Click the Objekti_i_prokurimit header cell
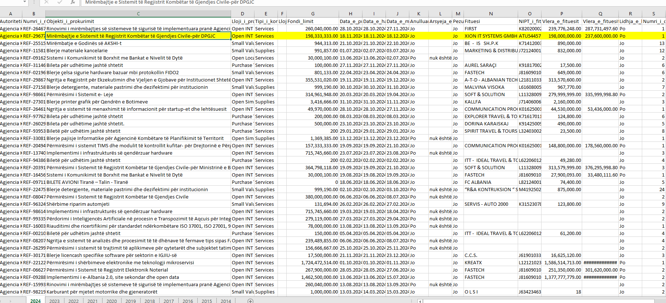 [x=138, y=21]
